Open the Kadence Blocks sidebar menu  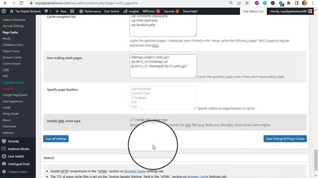point(18,149)
